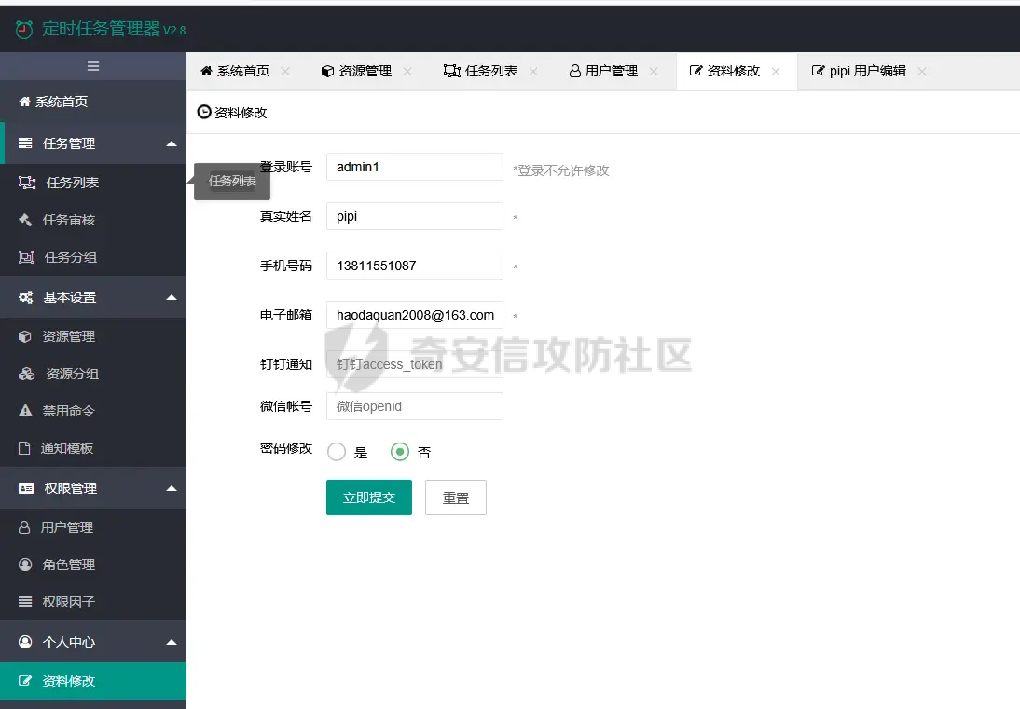
Task: Open 通知模板 in the sidebar
Action: [93, 448]
